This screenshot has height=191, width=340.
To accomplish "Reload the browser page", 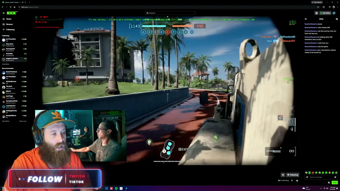I will 11,7.
